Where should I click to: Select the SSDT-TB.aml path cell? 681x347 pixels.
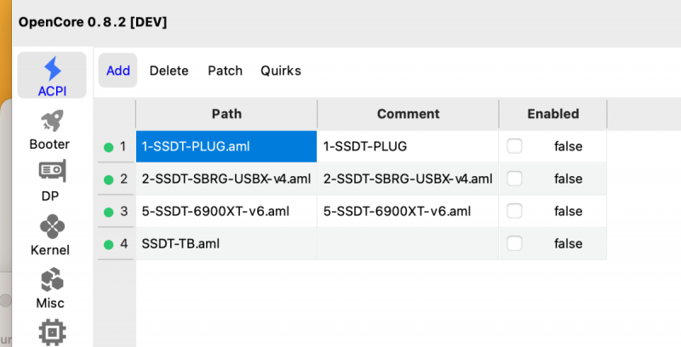point(226,244)
